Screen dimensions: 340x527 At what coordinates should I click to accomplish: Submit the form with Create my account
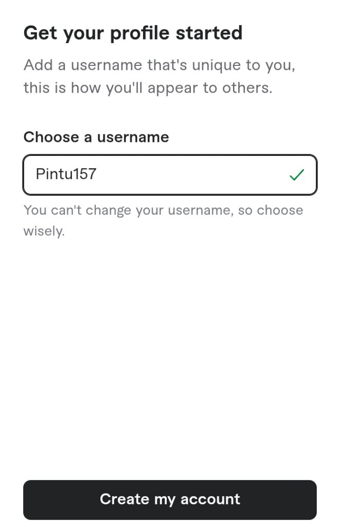(x=170, y=499)
